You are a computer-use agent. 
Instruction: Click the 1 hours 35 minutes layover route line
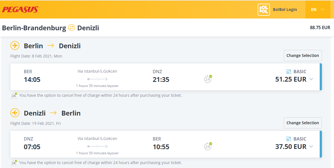click(x=97, y=79)
